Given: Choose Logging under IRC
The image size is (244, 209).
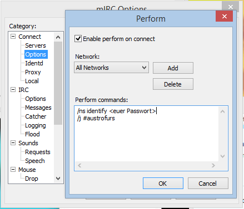Looking at the screenshot, I should point(36,125).
